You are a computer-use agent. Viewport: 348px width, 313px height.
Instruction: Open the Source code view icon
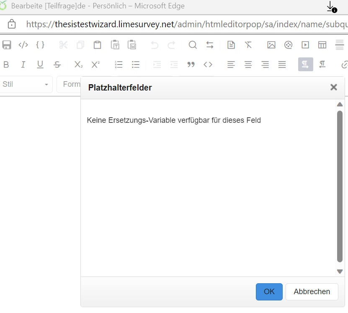click(x=23, y=45)
